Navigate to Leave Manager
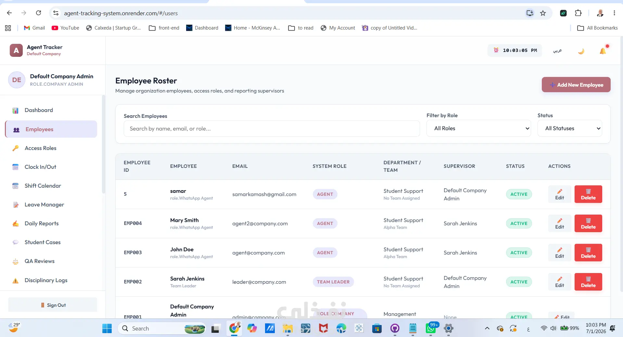Screen dimensions: 623x337 [51, 205]
